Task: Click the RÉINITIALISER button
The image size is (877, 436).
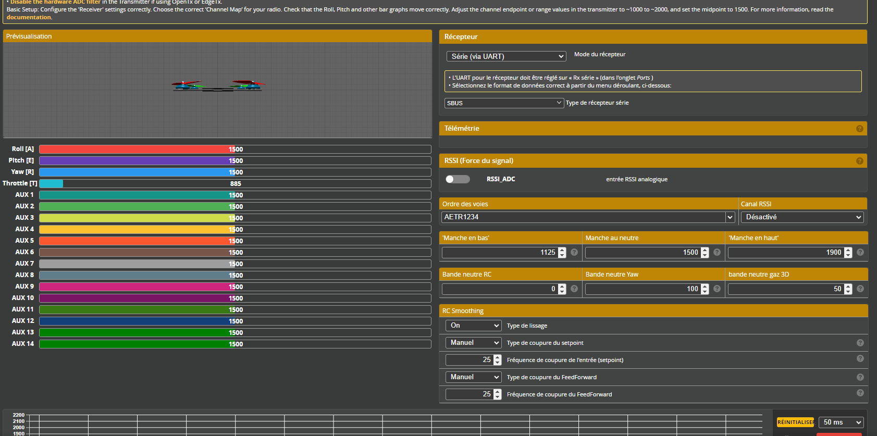Action: click(x=795, y=422)
